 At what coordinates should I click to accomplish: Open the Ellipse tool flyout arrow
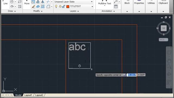pyautogui.click(x=15, y=6)
